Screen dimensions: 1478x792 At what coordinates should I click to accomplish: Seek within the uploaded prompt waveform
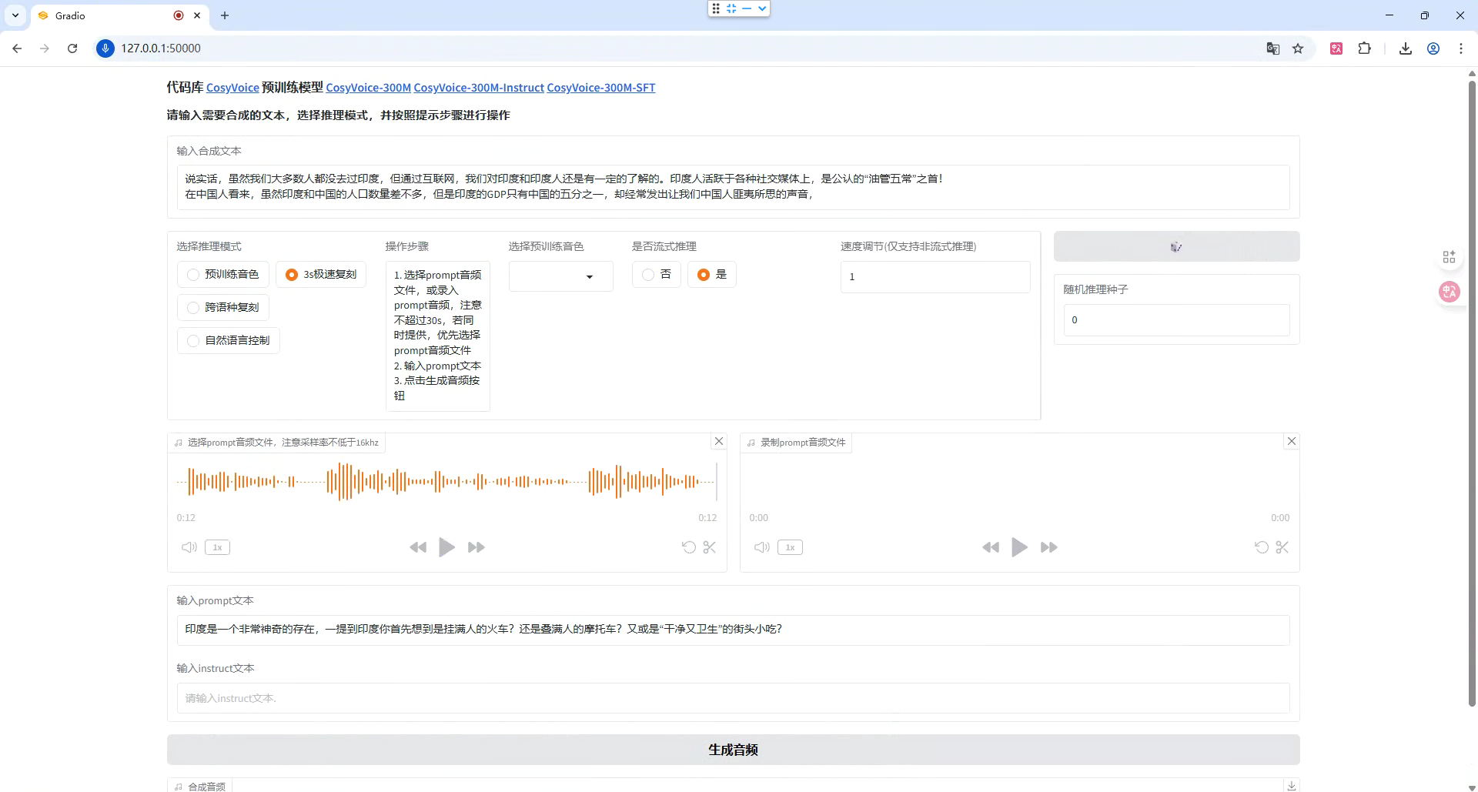tap(446, 482)
